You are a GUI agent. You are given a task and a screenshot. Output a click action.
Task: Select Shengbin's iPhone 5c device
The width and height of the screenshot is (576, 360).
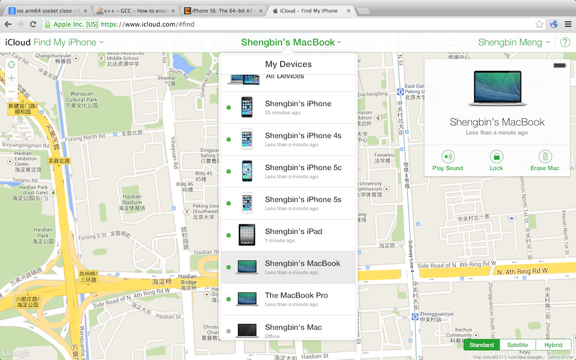pyautogui.click(x=288, y=172)
